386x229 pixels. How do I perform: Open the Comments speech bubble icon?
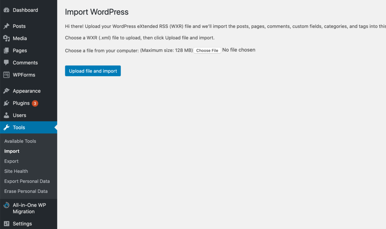point(6,62)
